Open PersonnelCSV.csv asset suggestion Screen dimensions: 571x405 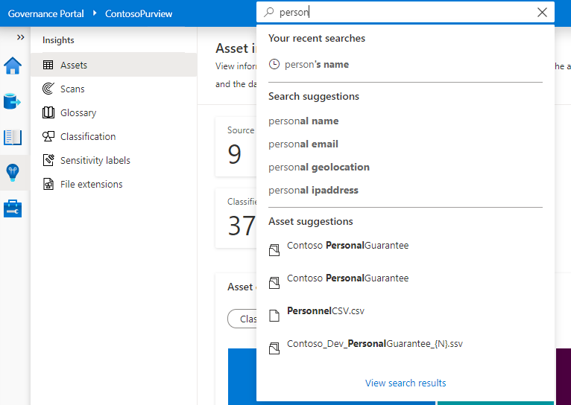coord(326,311)
